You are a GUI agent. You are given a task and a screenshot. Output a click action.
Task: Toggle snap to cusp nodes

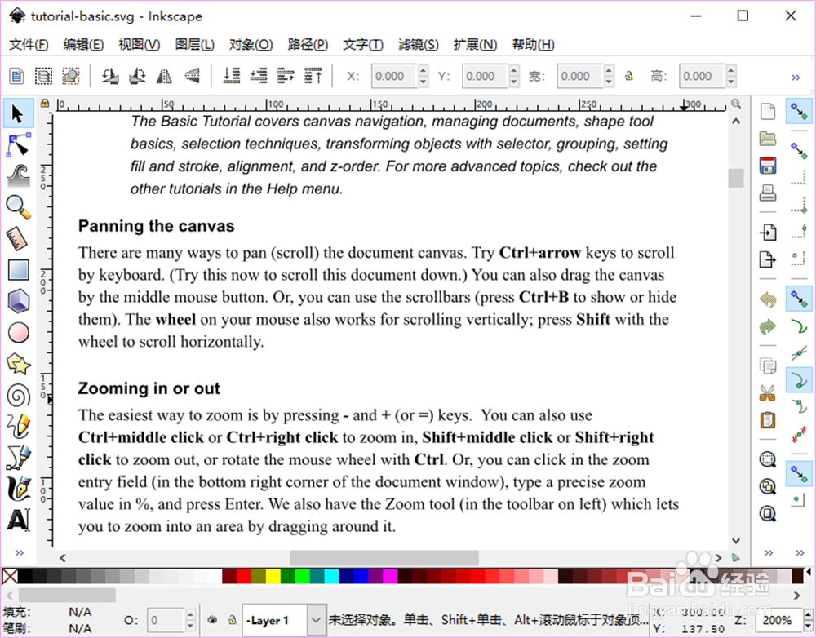tap(799, 380)
